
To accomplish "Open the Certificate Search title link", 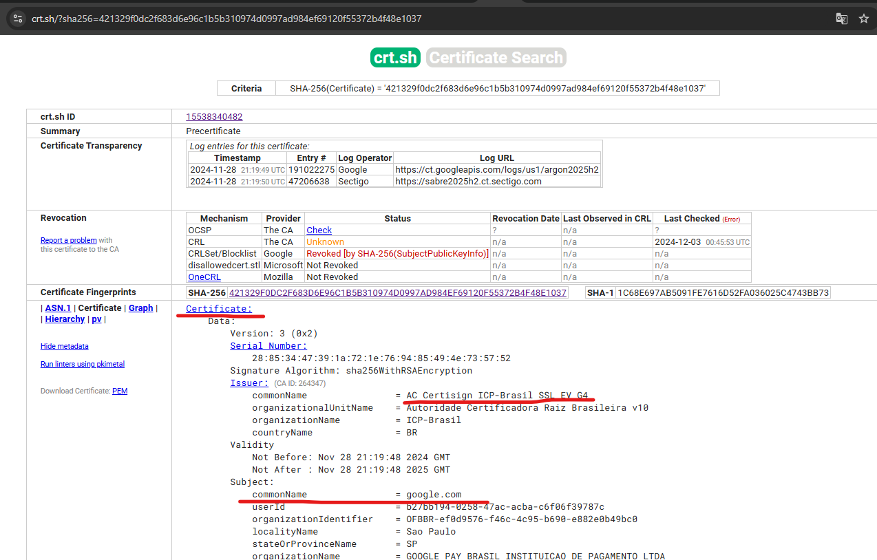I will 496,57.
